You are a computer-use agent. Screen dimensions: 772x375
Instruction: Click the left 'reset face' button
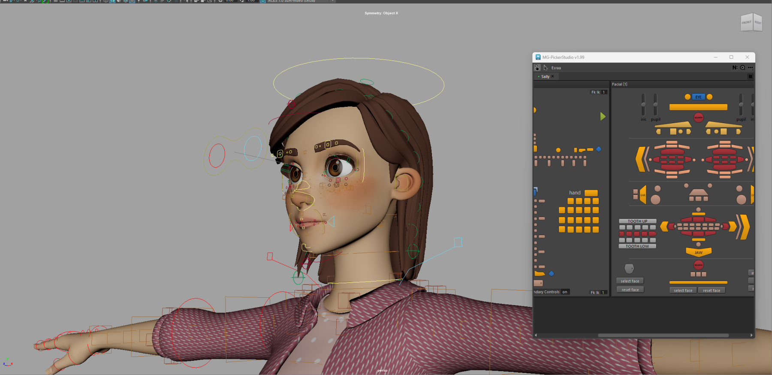(630, 290)
